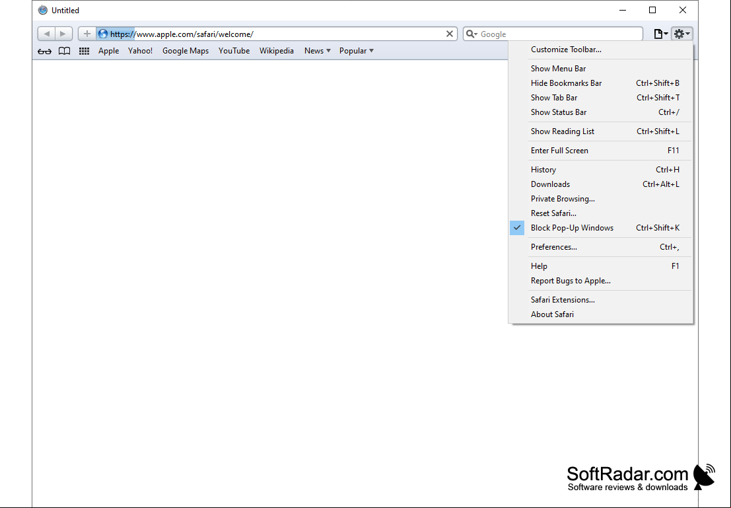Select Show Tab Bar

(x=600, y=98)
